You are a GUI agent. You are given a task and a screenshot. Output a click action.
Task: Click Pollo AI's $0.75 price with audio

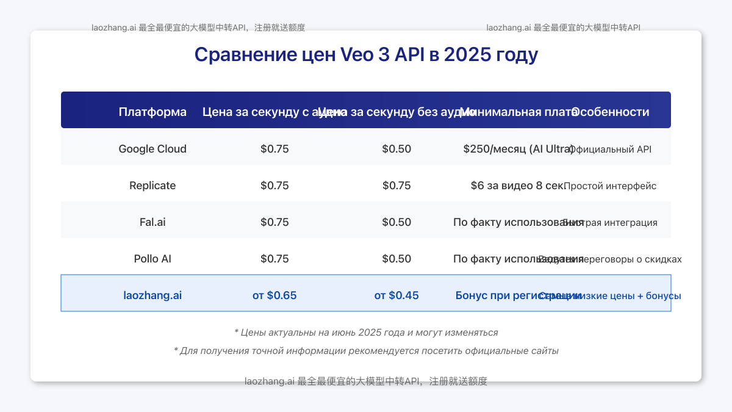point(274,259)
